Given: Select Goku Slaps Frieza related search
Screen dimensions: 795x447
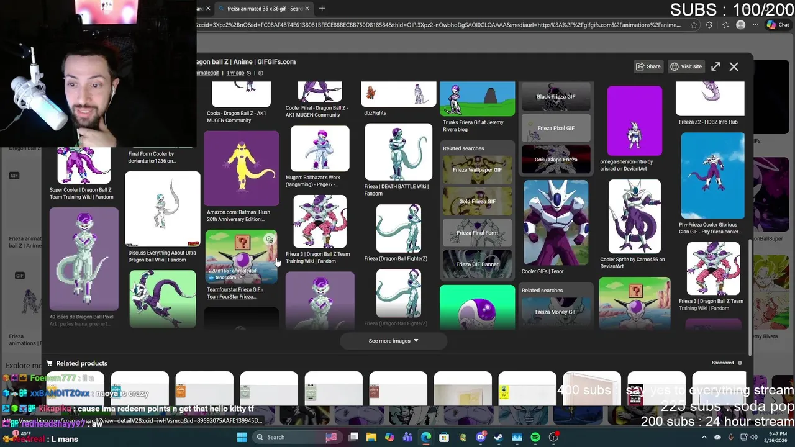Looking at the screenshot, I should [x=556, y=160].
